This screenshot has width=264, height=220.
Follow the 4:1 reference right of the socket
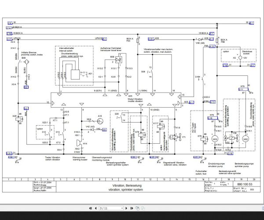253,65
